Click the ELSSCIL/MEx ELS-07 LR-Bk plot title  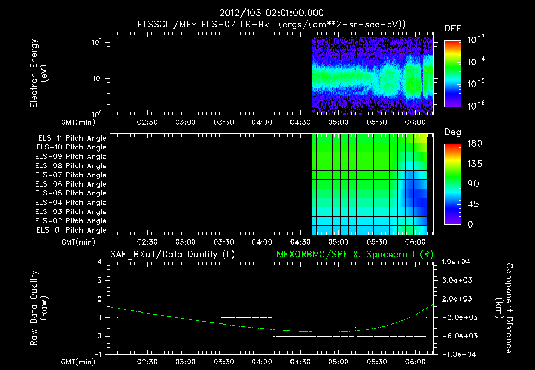pyautogui.click(x=272, y=25)
